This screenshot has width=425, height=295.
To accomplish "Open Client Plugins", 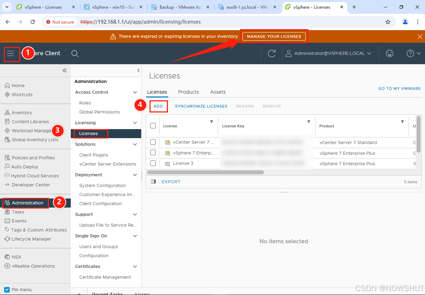I will (x=94, y=155).
